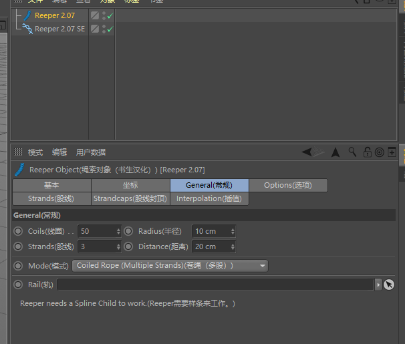405x344 pixels.
Task: Click the Radius spinner arrows
Action: pyautogui.click(x=233, y=231)
